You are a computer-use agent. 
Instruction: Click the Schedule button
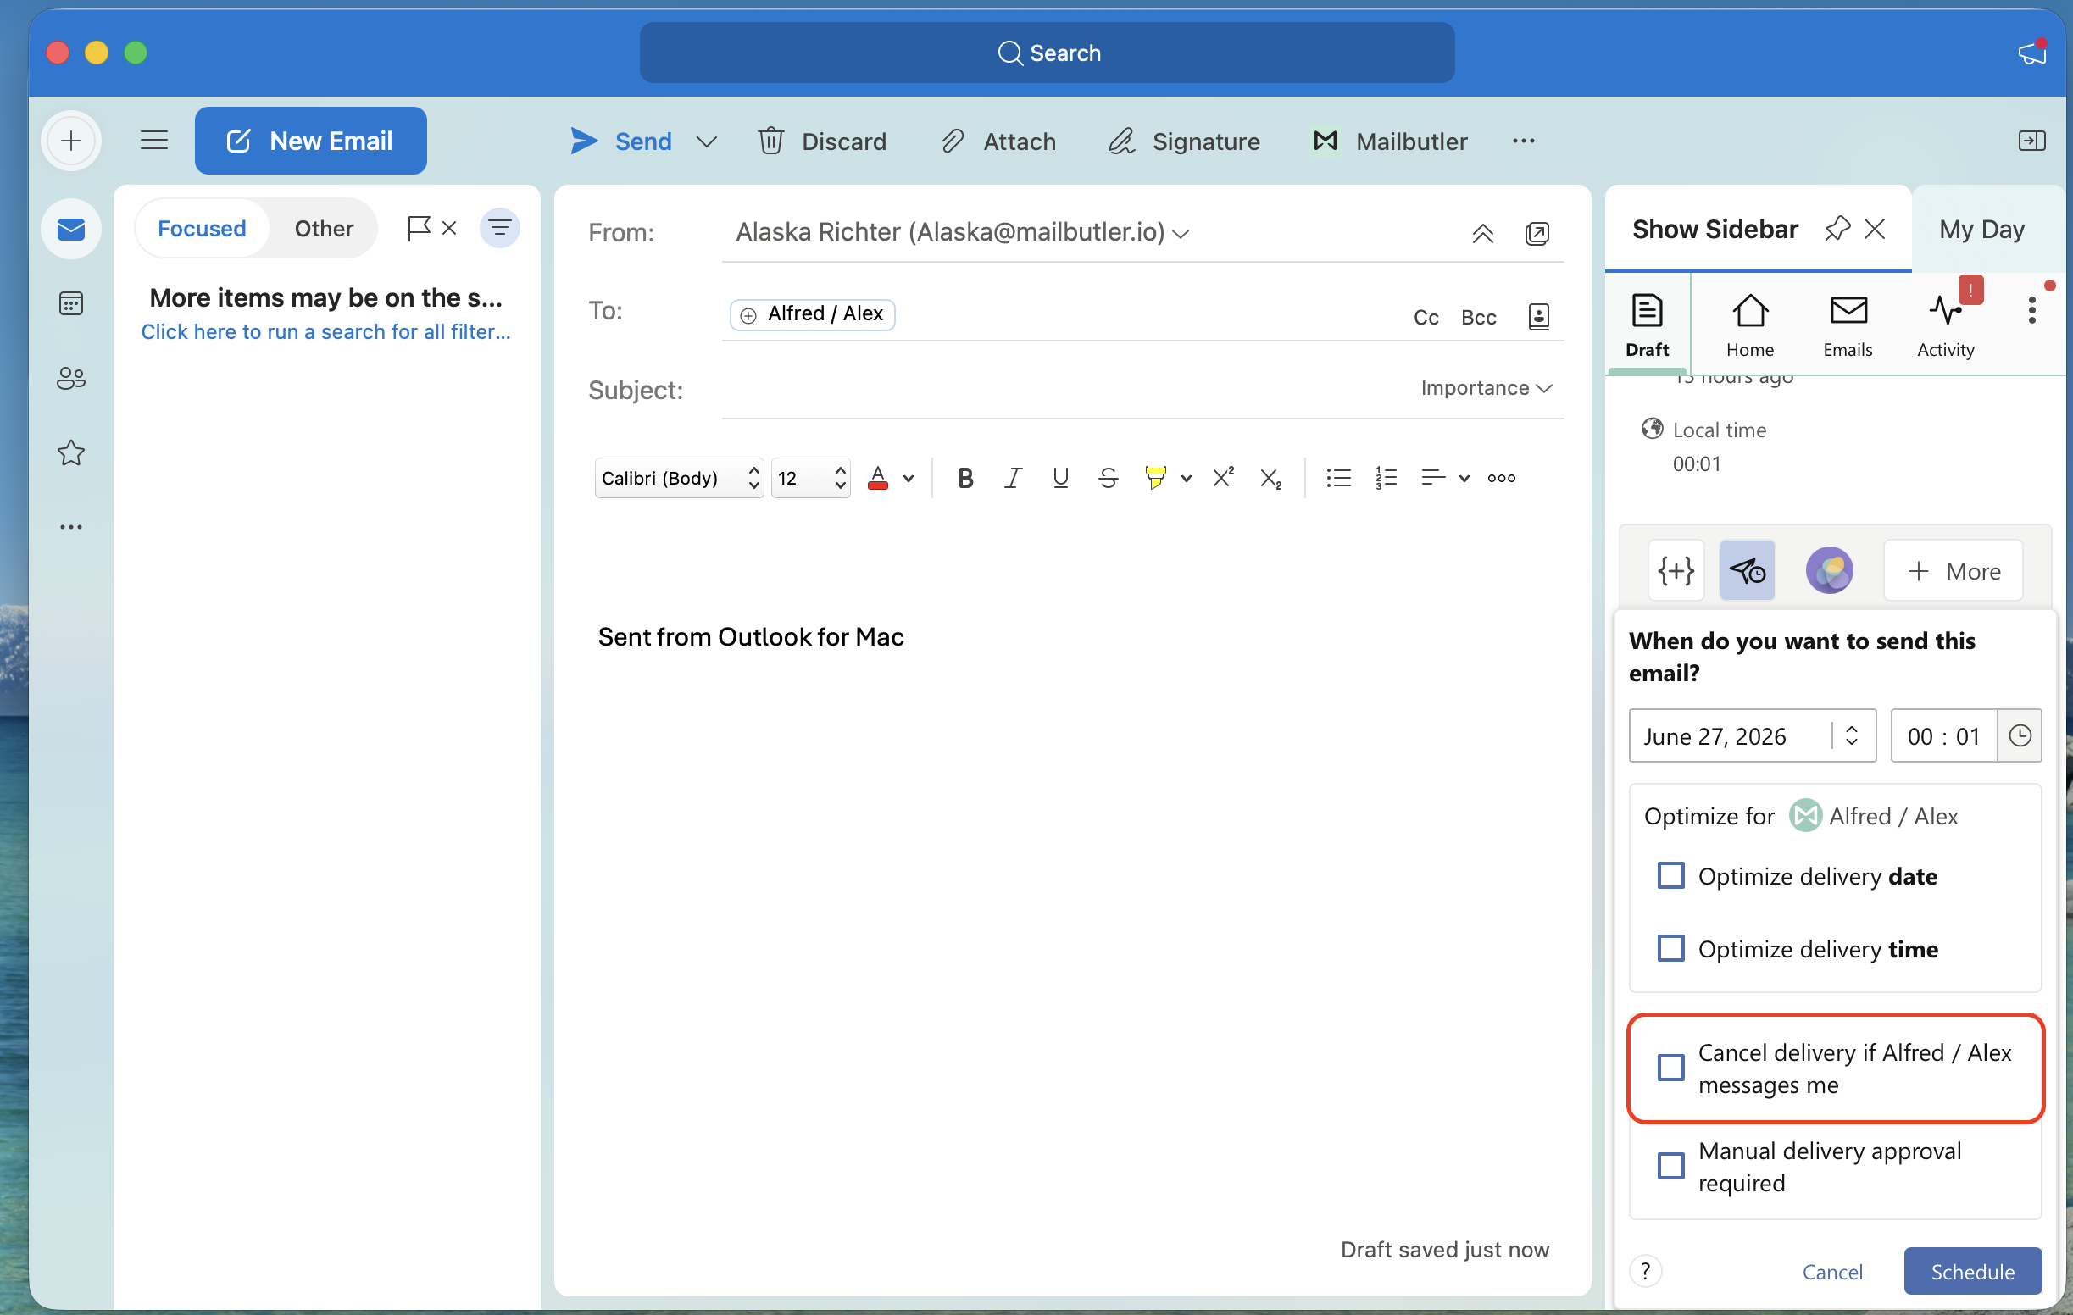[1972, 1272]
